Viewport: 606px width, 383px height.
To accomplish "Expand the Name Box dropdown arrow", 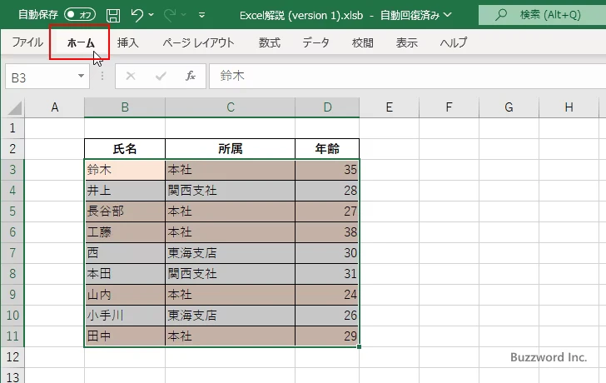I will click(x=82, y=76).
